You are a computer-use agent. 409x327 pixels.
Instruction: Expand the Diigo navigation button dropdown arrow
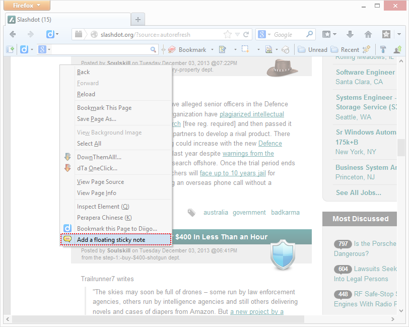click(x=57, y=34)
